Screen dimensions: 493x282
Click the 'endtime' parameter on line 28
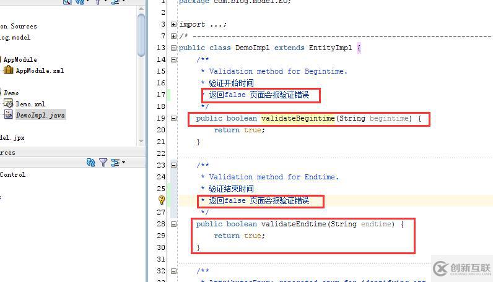pyautogui.click(x=376, y=224)
